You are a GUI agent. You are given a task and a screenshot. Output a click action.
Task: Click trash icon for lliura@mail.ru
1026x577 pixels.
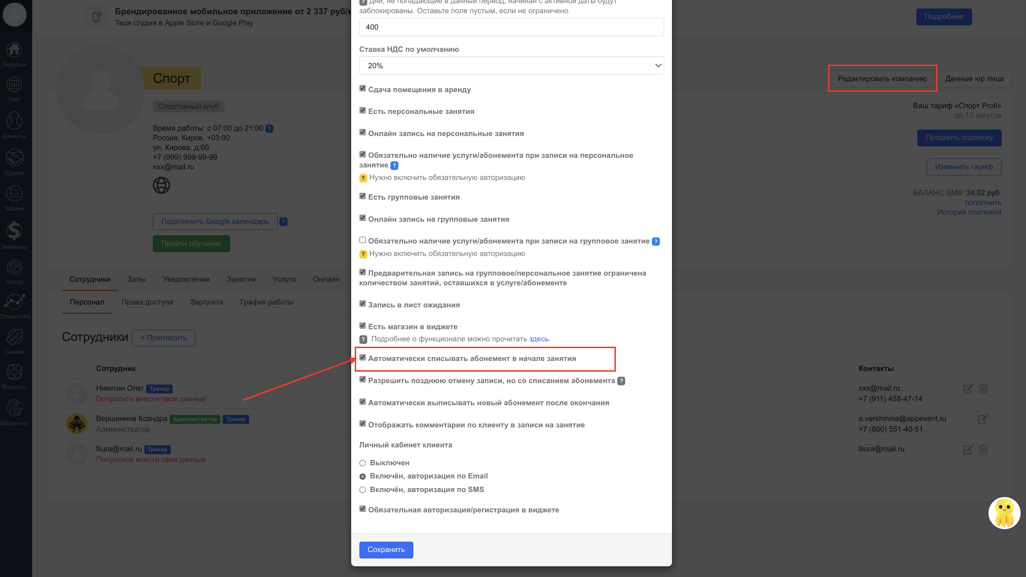tap(983, 450)
